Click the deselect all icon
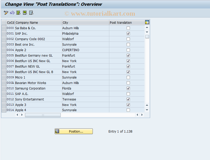This screenshot has width=210, height=160. (31, 13)
